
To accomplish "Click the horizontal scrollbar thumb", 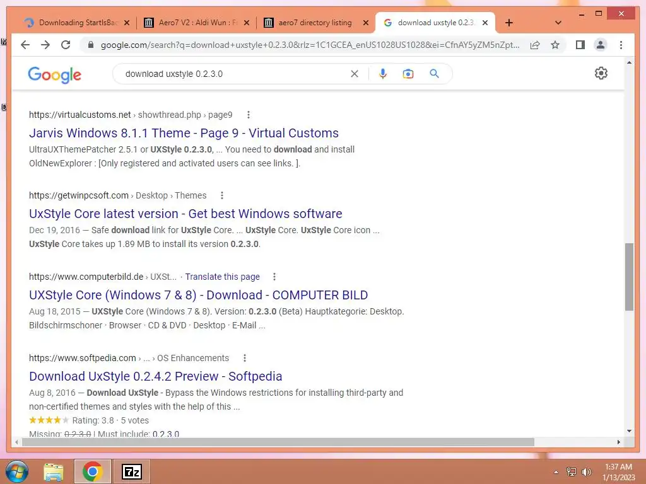I will [x=278, y=442].
